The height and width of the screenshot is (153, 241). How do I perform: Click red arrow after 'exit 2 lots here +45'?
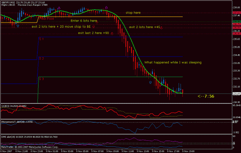161,28
